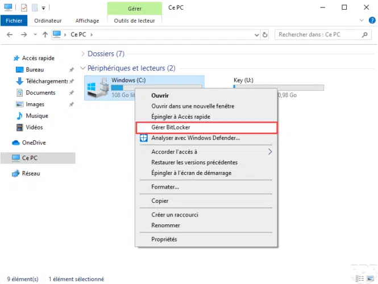Click the pin icon next to Bureau
The width and height of the screenshot is (378, 284).
(x=72, y=70)
